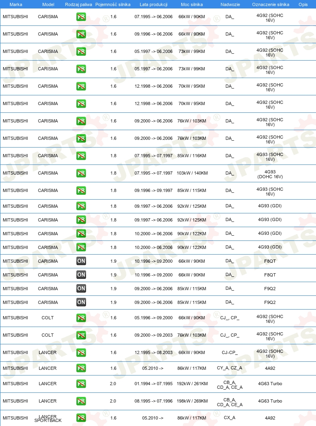316x426 pixels.
Task: Click CJ_, CP_ body in 09.2000 -> 09.2003 row
Action: [230, 335]
